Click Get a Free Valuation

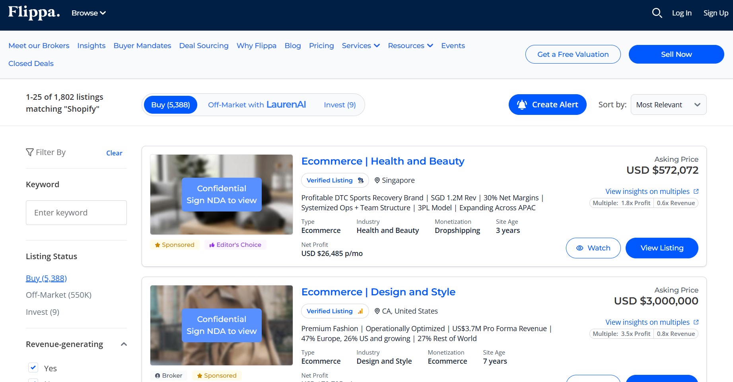coord(573,54)
